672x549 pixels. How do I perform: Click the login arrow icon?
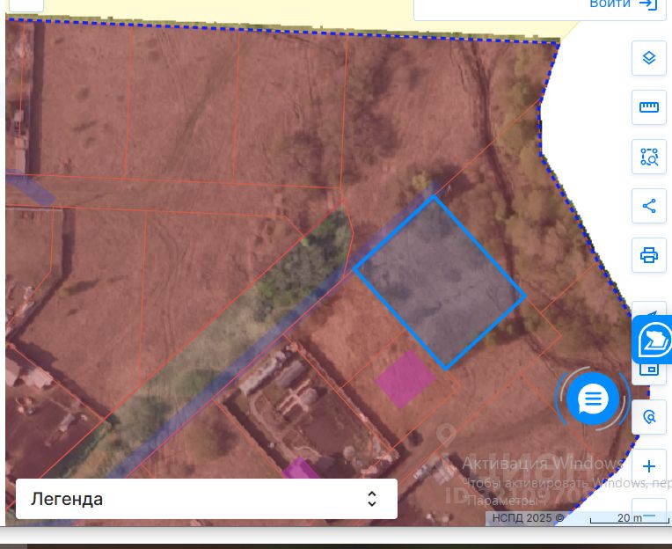[648, 4]
